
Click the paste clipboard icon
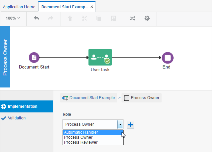pos(114,18)
